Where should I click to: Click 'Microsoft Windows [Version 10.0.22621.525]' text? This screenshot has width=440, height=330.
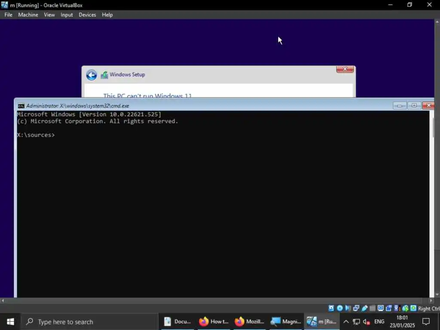point(89,114)
